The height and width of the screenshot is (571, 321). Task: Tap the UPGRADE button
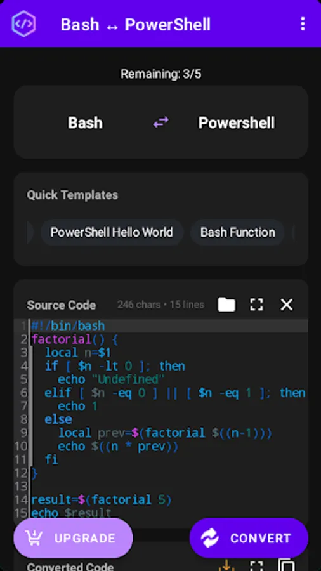pos(73,538)
